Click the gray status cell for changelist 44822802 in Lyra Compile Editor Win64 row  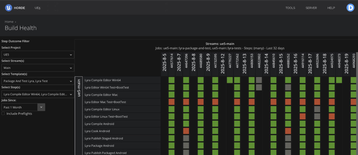point(259,80)
